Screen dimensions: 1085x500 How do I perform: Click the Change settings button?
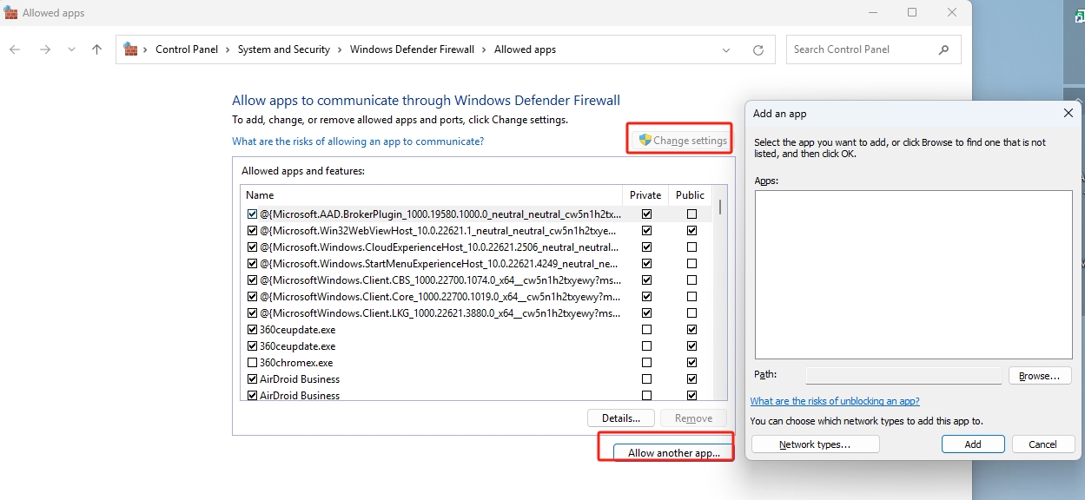coord(683,141)
